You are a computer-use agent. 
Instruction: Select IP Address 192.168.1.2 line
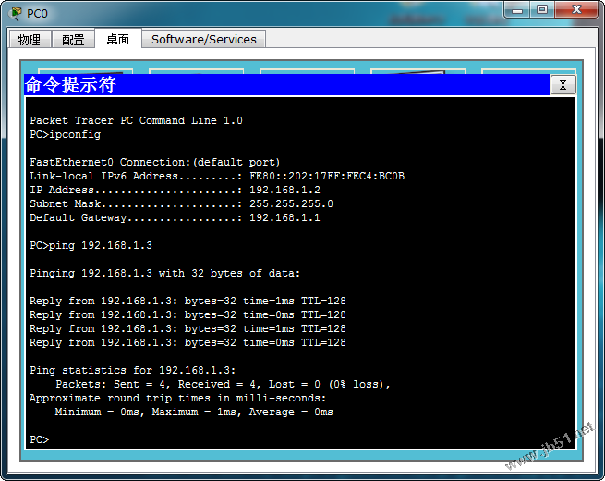click(175, 190)
